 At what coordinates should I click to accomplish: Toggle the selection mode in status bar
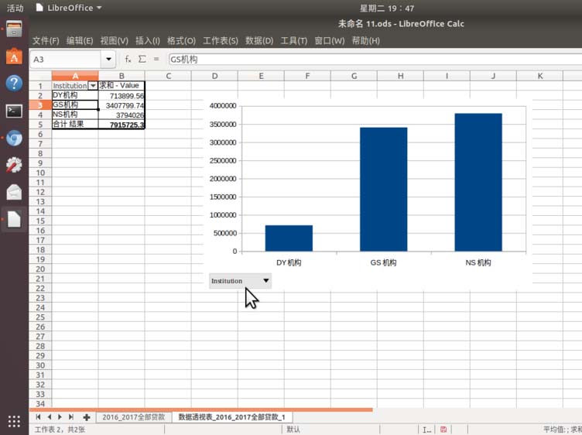pos(426,429)
